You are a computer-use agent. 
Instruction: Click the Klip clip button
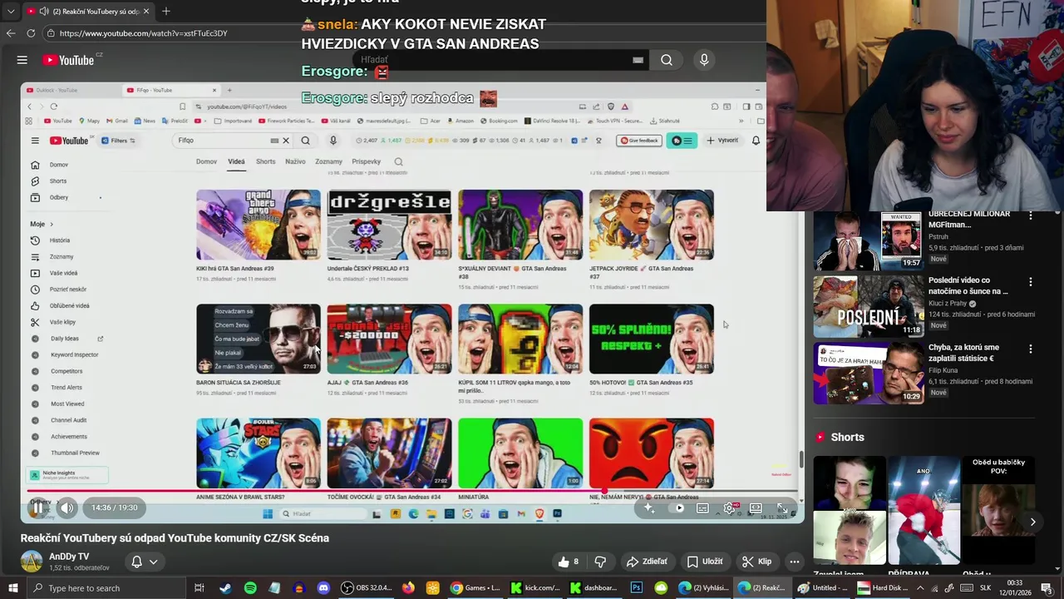[x=756, y=562]
